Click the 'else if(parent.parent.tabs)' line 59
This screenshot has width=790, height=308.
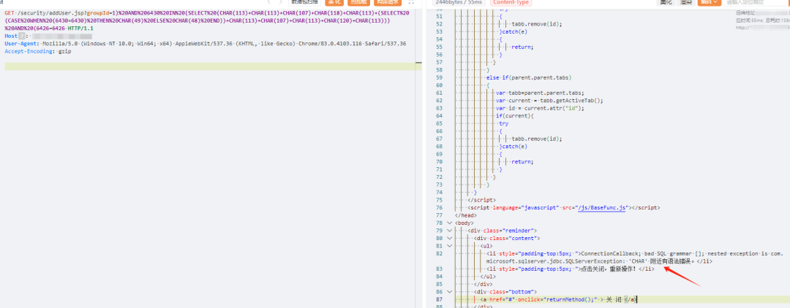click(529, 77)
